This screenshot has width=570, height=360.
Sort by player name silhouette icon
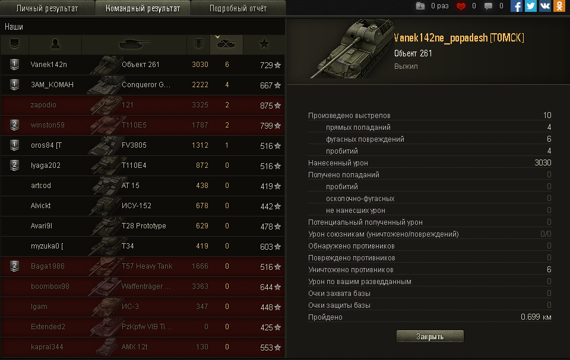coord(55,44)
